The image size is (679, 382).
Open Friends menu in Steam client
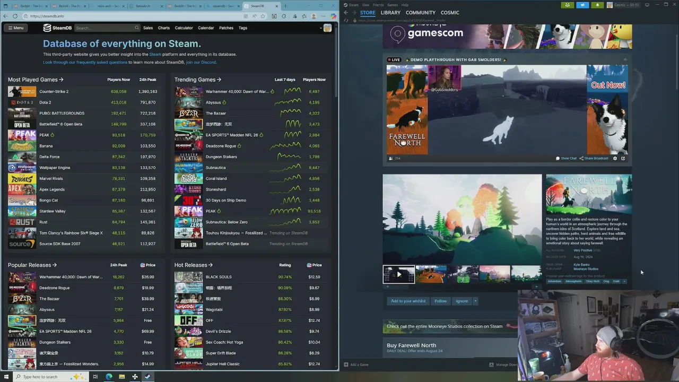point(378,5)
